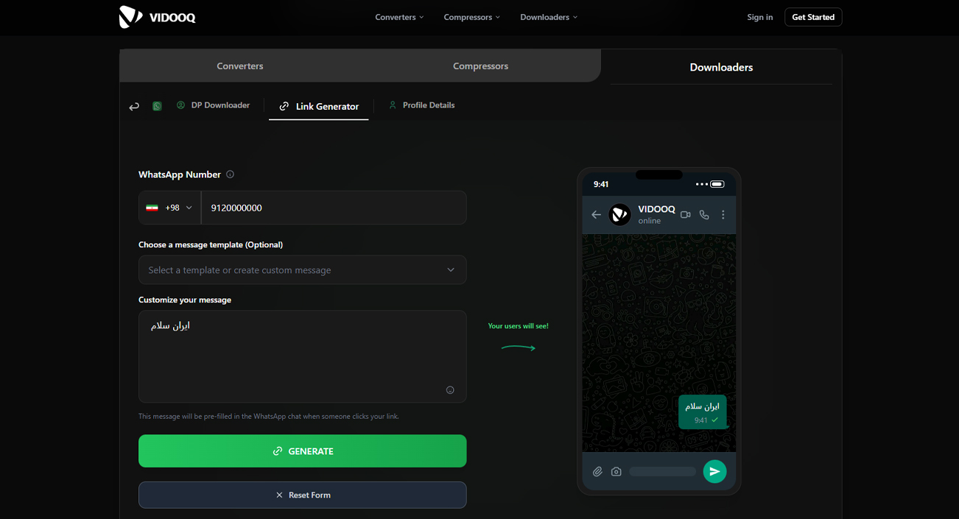Viewport: 959px width, 519px height.
Task: Click the Reset Form button
Action: [x=302, y=495]
